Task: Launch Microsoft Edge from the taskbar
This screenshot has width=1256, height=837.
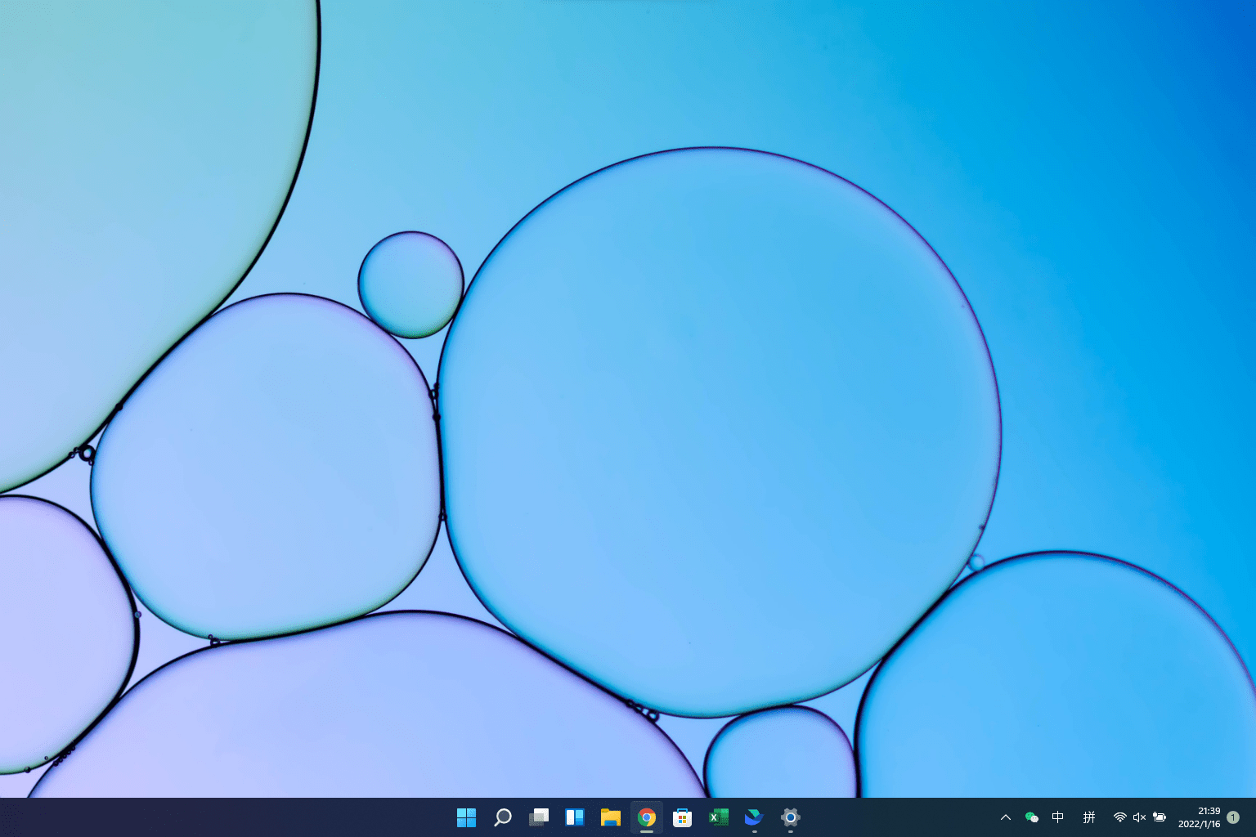Action: click(x=753, y=817)
